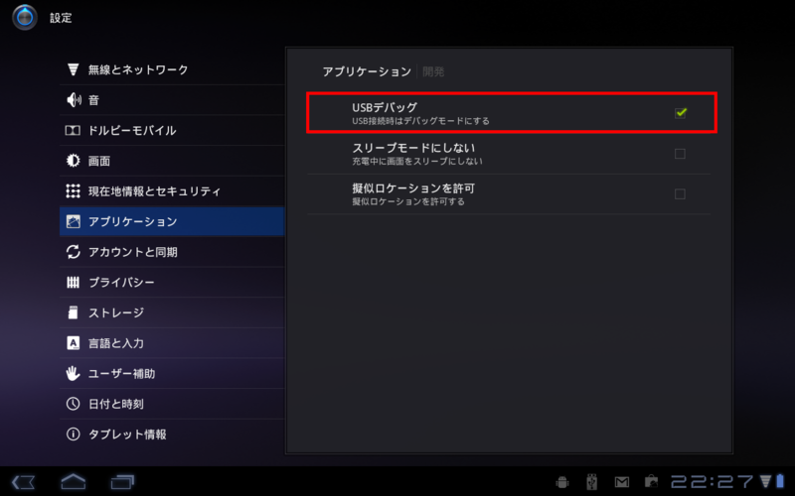The image size is (795, 496).
Task: Open アカウントと同期 settings
Action: (172, 252)
